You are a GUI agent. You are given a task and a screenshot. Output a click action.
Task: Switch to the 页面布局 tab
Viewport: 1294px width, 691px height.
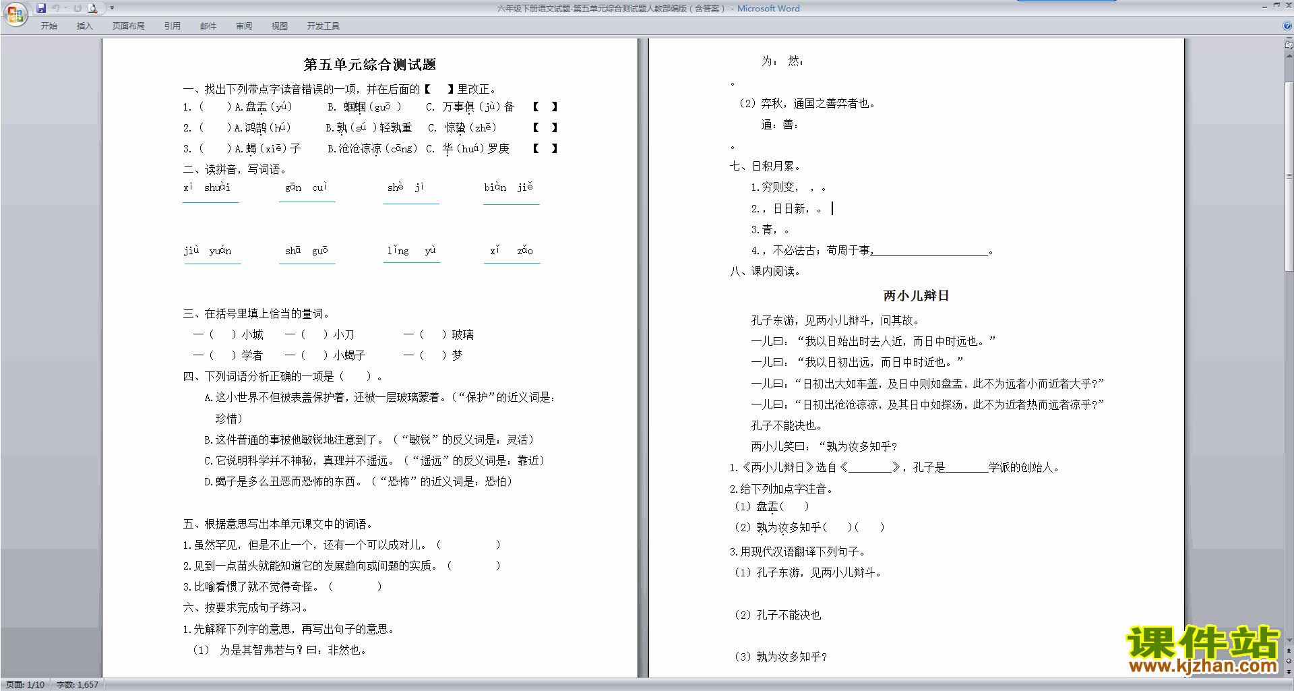coord(128,26)
